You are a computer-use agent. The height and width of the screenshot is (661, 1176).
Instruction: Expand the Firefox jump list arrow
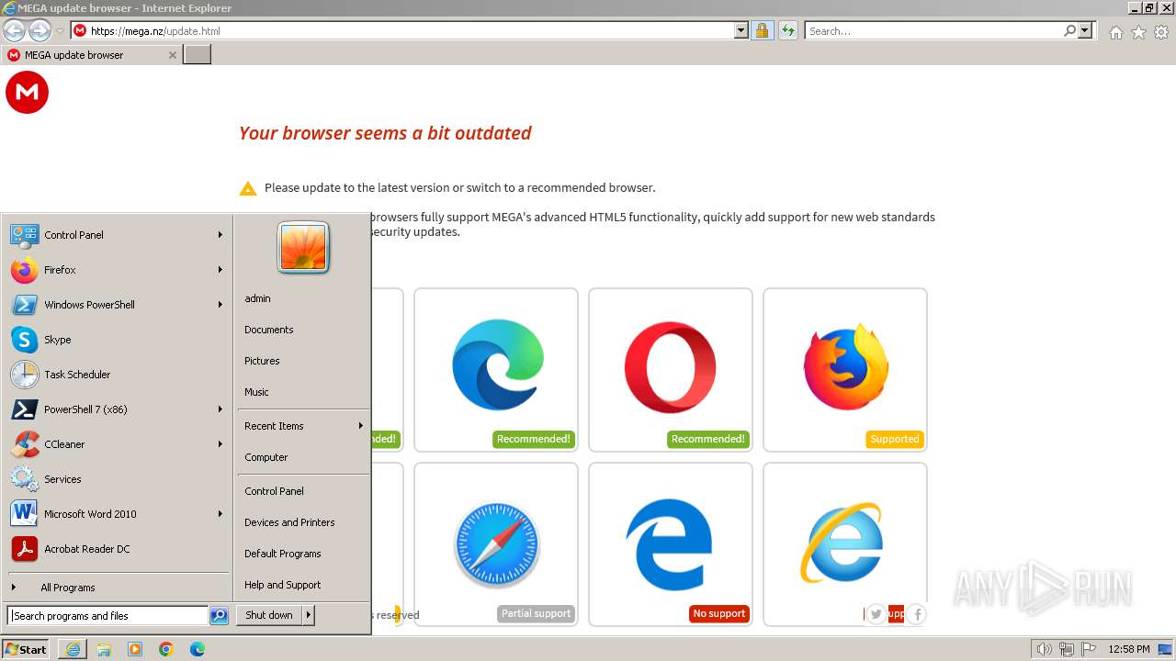point(220,270)
